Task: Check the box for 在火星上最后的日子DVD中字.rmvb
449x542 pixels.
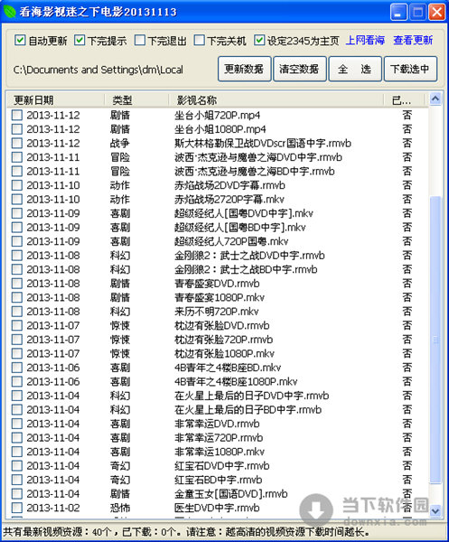Action: pos(17,396)
